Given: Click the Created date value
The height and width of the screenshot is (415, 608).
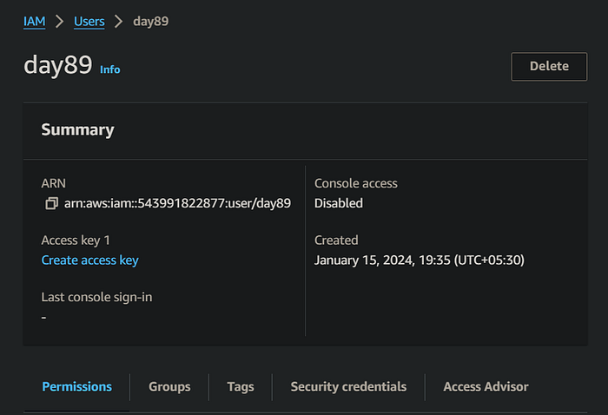Looking at the screenshot, I should pyautogui.click(x=419, y=260).
